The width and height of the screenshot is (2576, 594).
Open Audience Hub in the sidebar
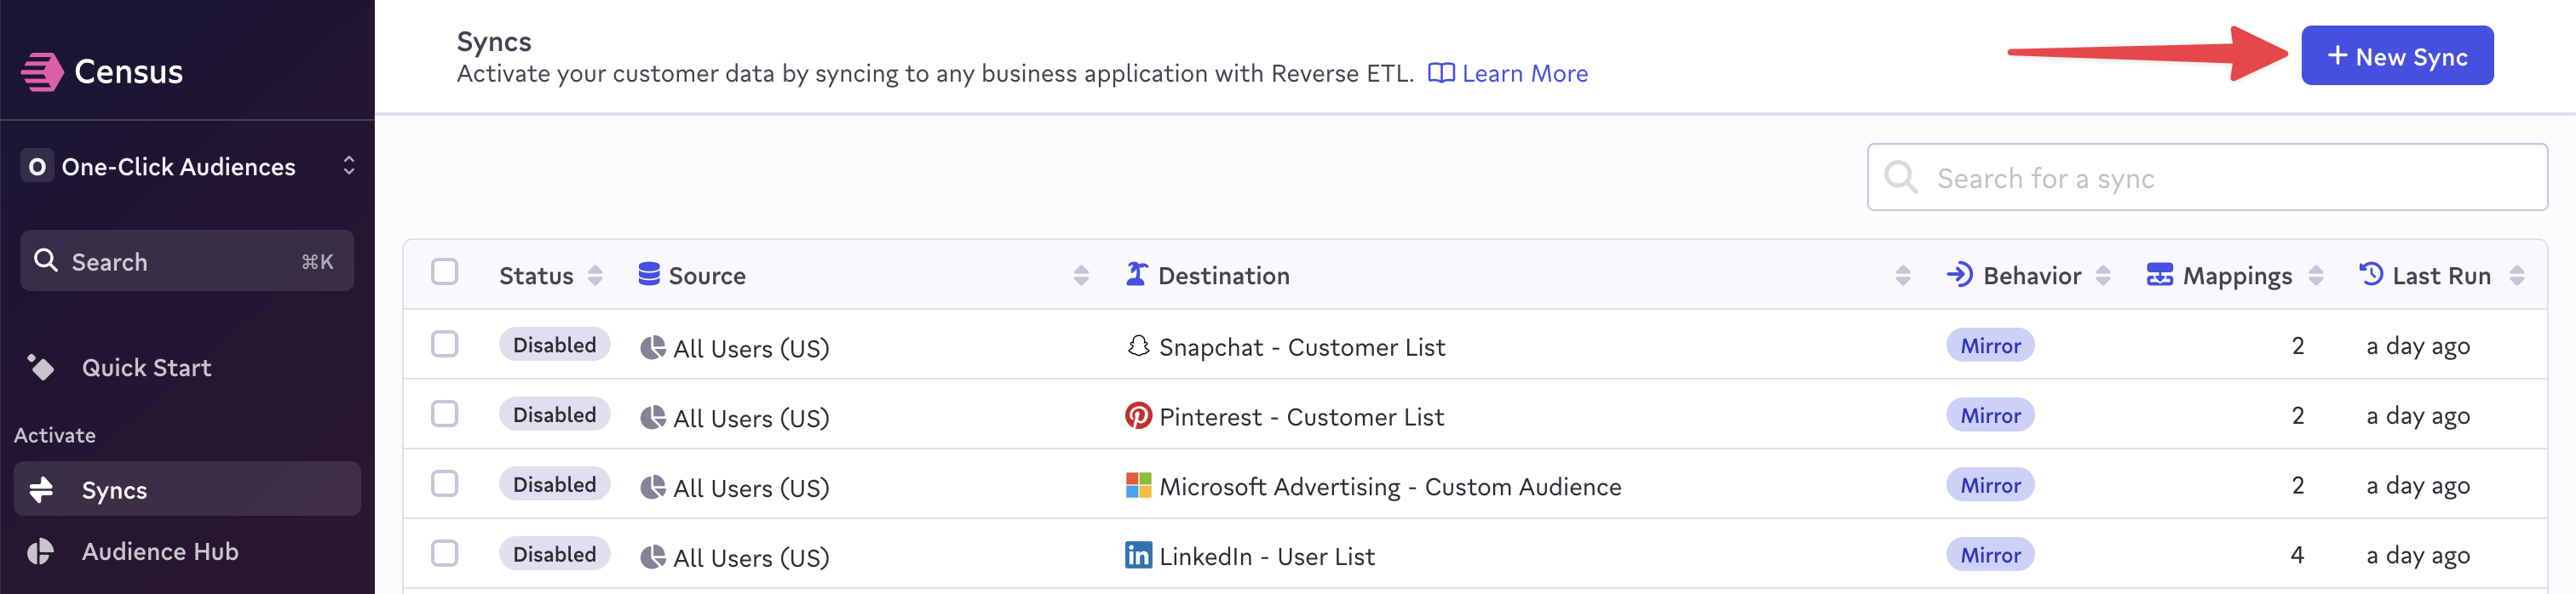(x=160, y=551)
